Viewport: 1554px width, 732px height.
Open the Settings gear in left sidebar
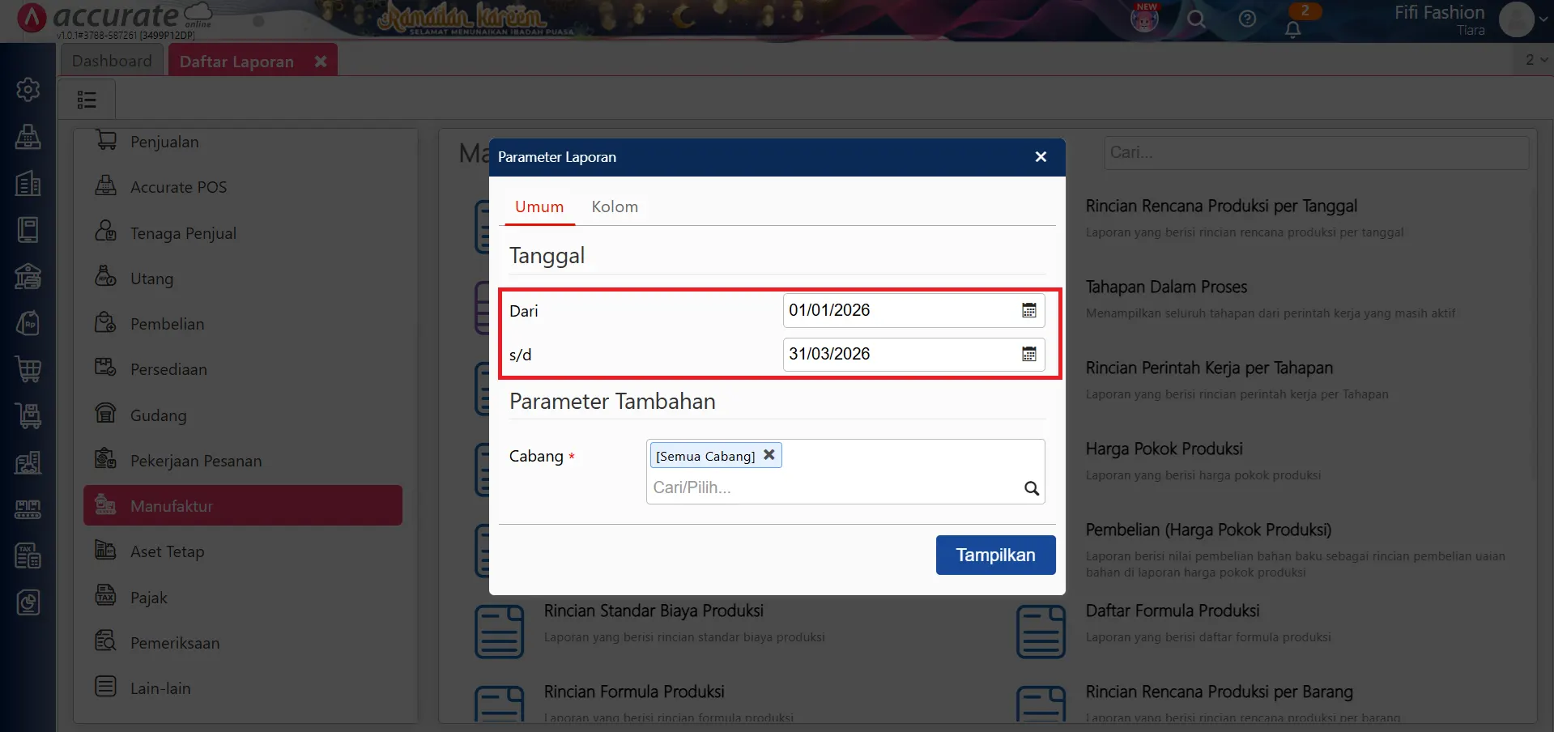point(28,90)
